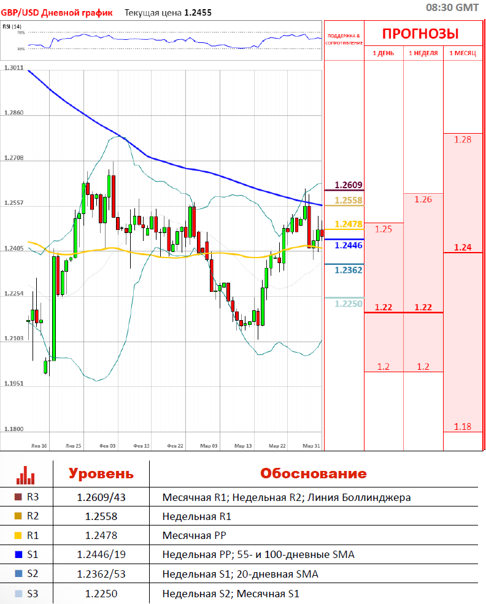486x604 pixels.
Task: Click the Обоснование column header
Action: [313, 473]
